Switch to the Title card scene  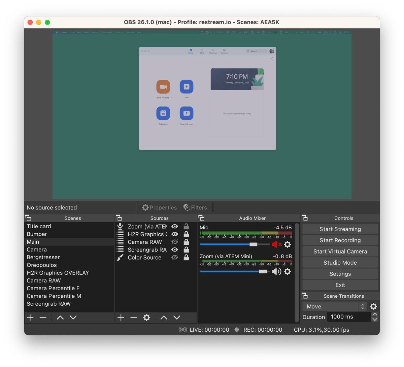[39, 226]
